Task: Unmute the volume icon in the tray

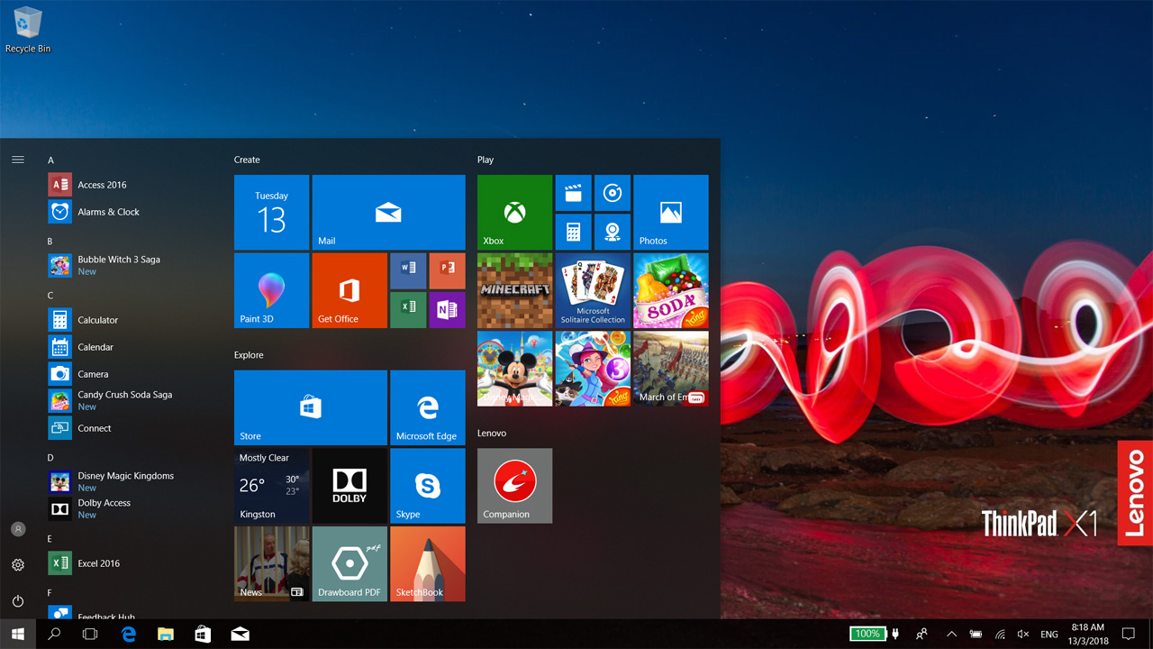Action: (x=1023, y=635)
